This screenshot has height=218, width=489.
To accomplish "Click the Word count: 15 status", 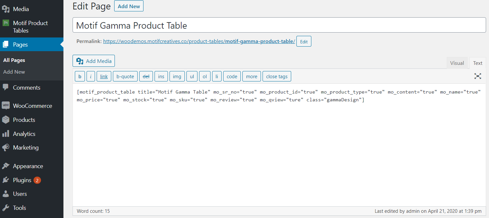I will click(x=93, y=211).
